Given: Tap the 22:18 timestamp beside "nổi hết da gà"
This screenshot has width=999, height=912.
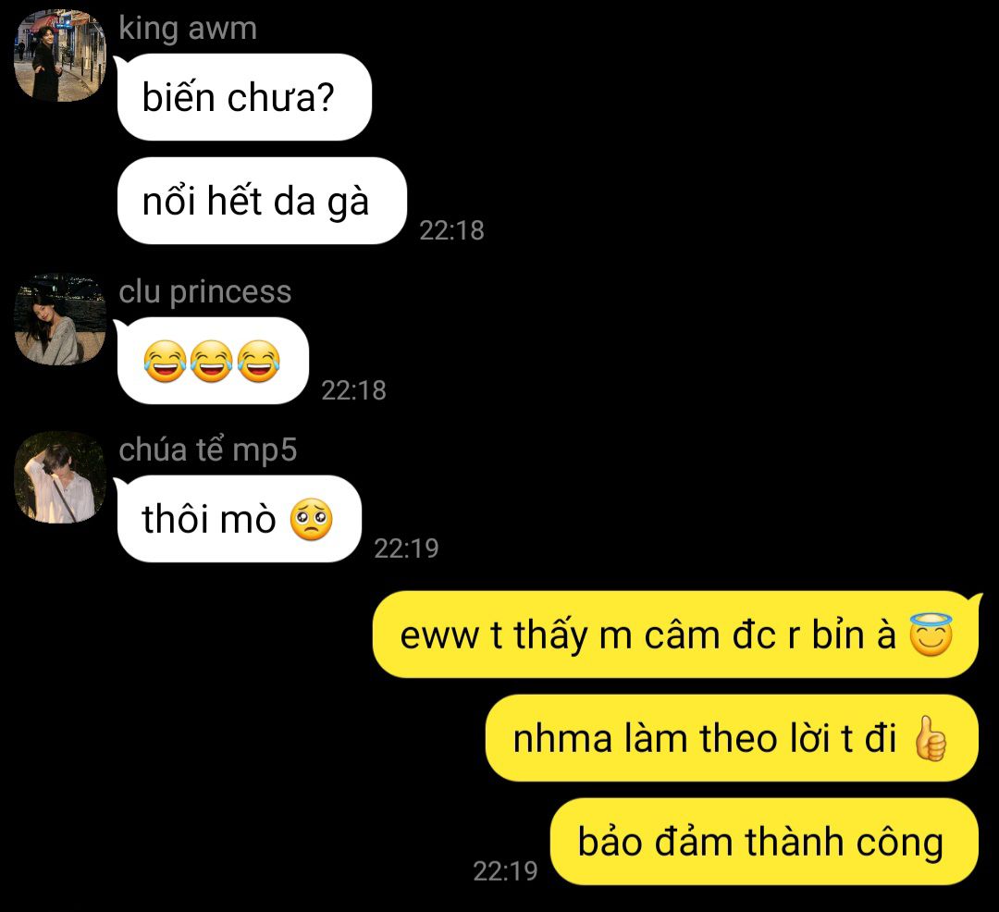Looking at the screenshot, I should (451, 230).
